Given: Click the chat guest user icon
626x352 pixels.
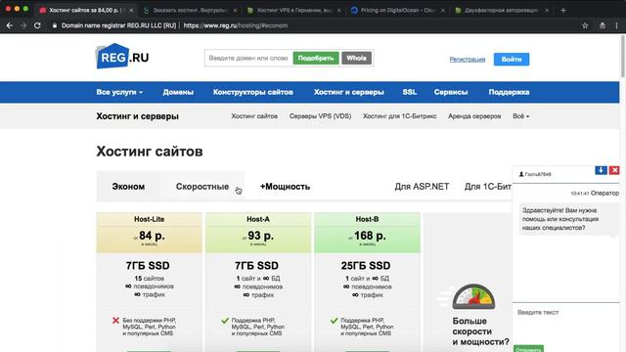Looking at the screenshot, I should point(521,174).
